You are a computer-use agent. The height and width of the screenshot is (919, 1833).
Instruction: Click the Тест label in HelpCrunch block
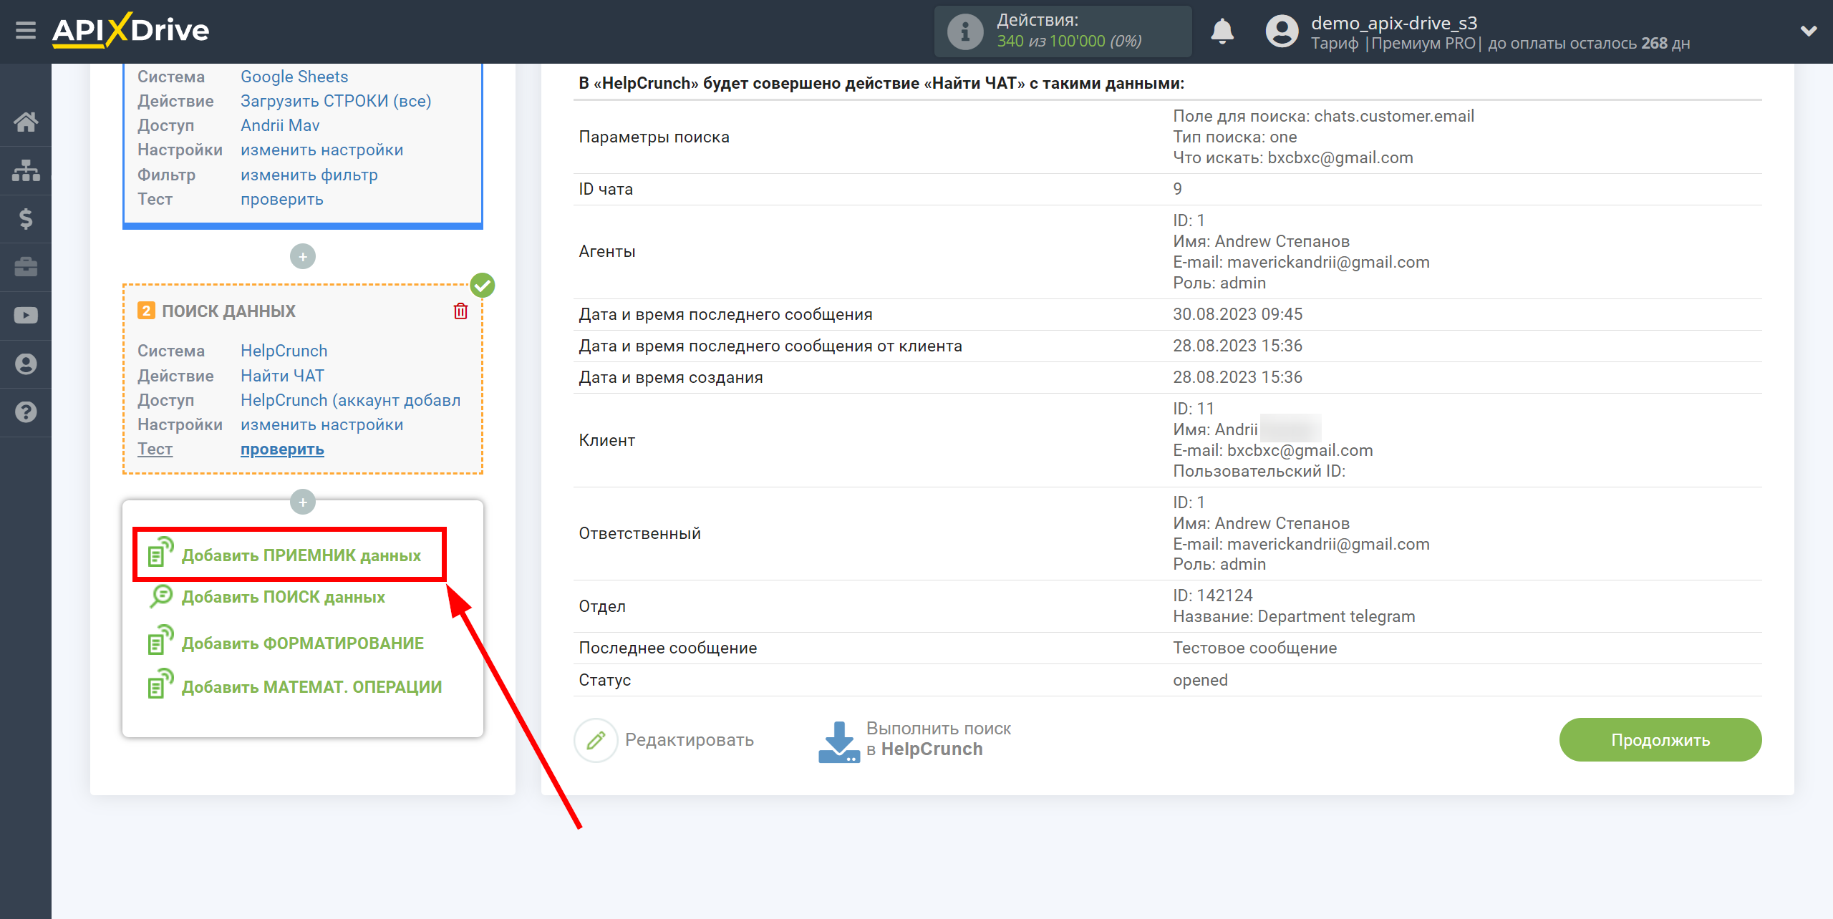click(x=155, y=449)
